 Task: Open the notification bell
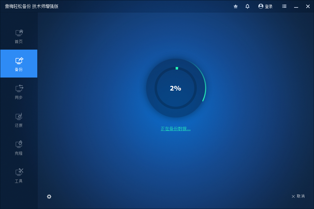point(247,7)
